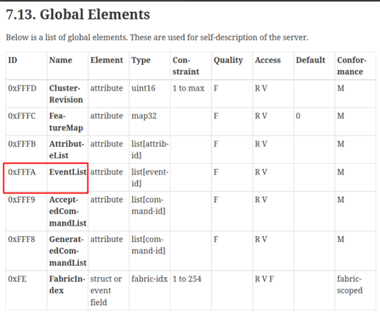The image size is (380, 315).
Task: Click the 0xFFFA ID cell
Action: point(26,178)
